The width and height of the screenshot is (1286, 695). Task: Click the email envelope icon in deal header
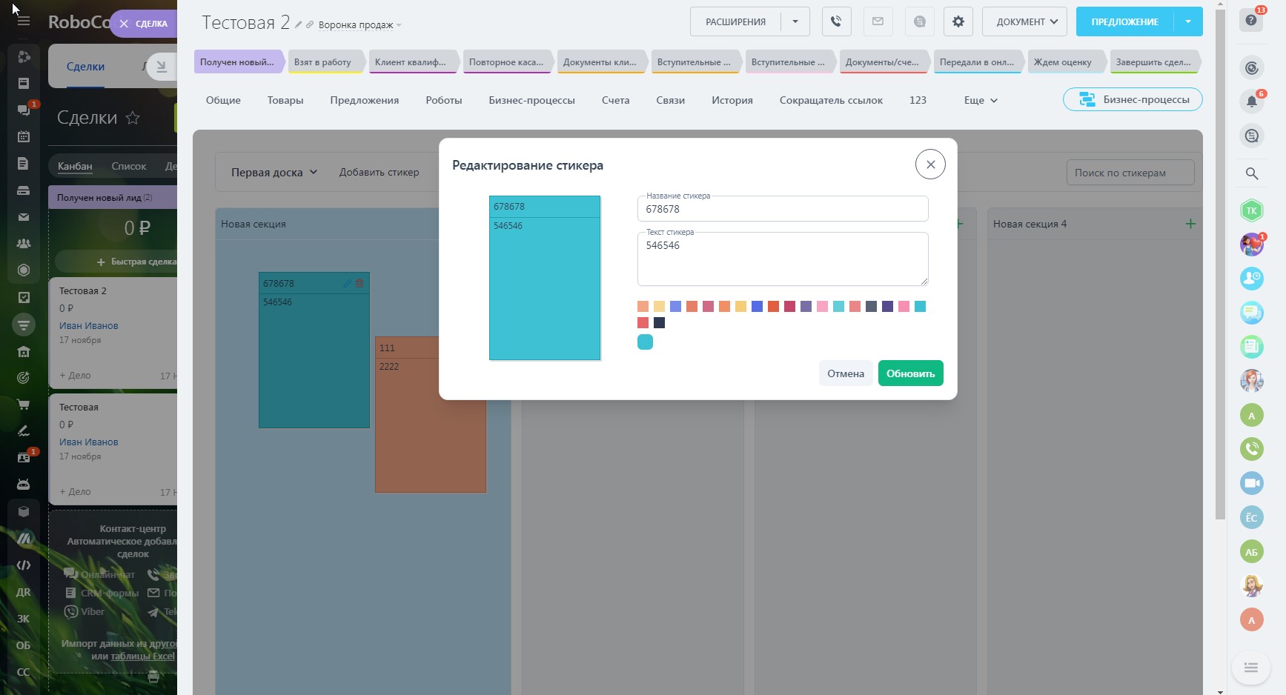click(x=878, y=21)
